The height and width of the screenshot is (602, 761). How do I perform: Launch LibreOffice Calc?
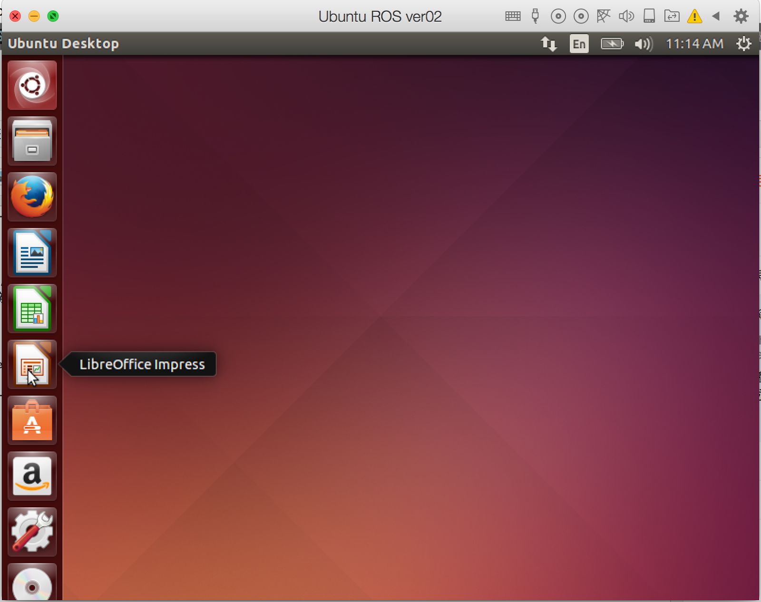32,309
